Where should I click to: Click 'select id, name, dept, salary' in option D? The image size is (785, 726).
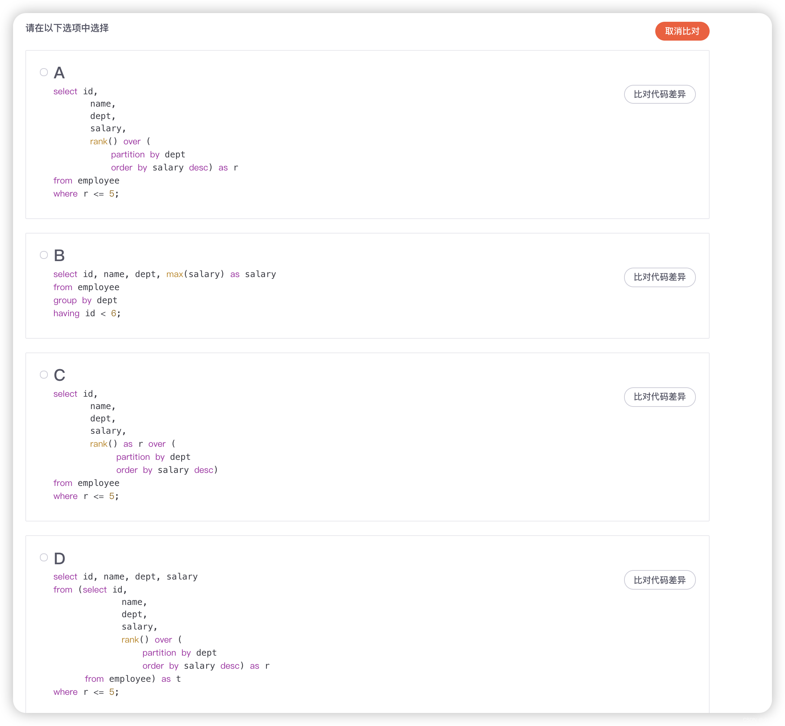pyautogui.click(x=126, y=577)
